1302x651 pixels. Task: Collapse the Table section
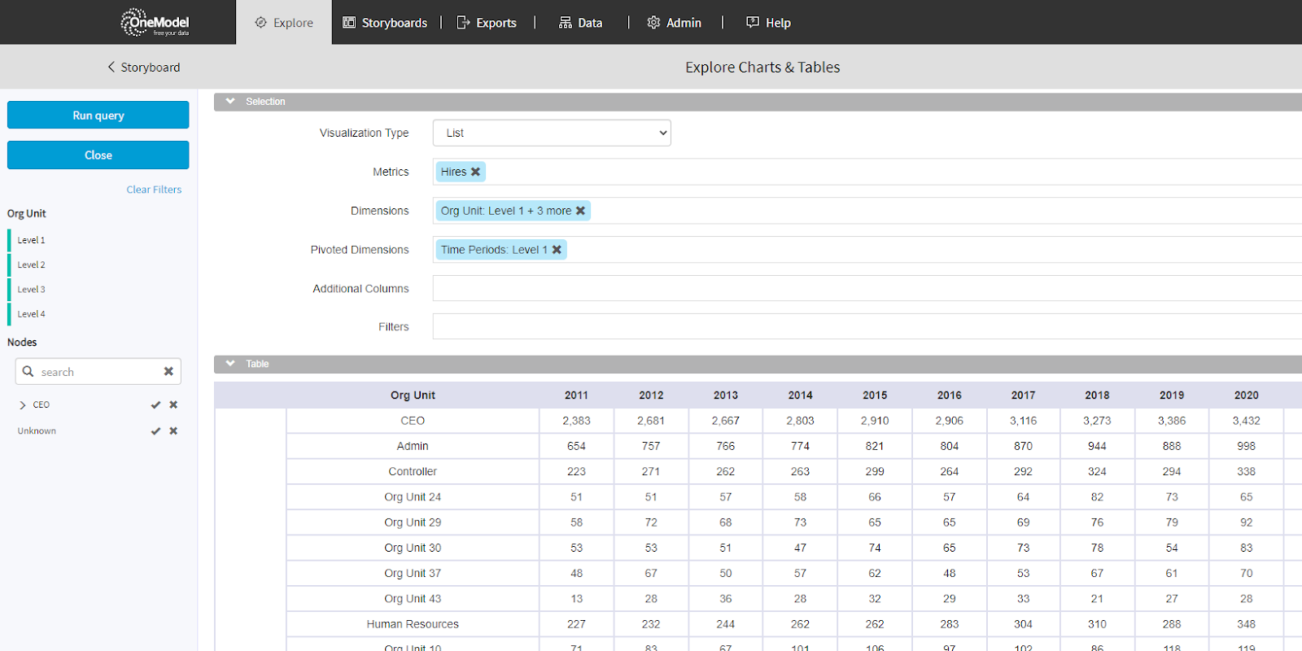tap(230, 364)
